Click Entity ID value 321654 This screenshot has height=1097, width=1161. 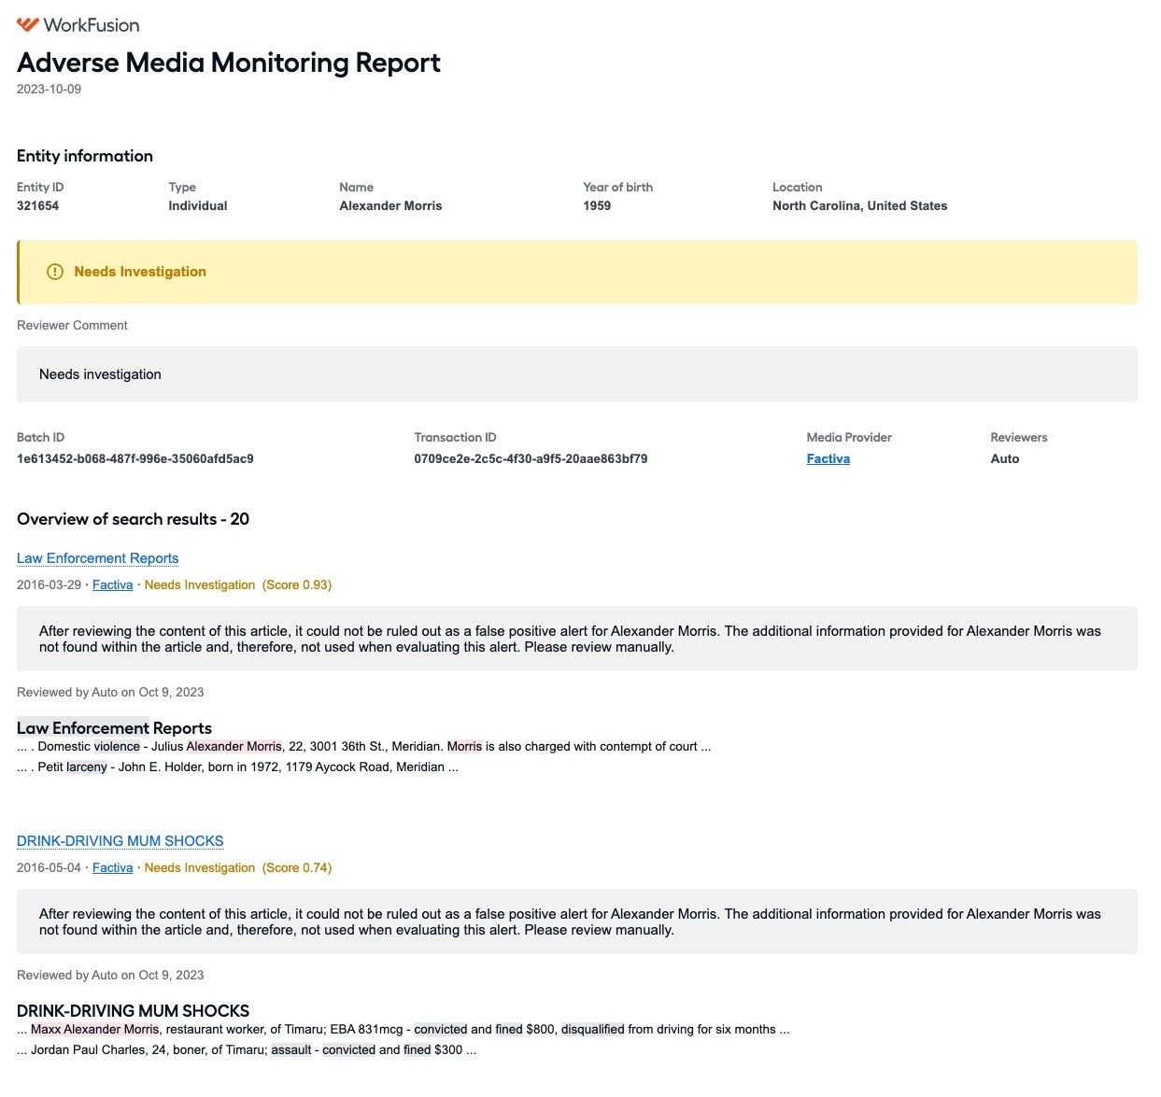click(37, 205)
